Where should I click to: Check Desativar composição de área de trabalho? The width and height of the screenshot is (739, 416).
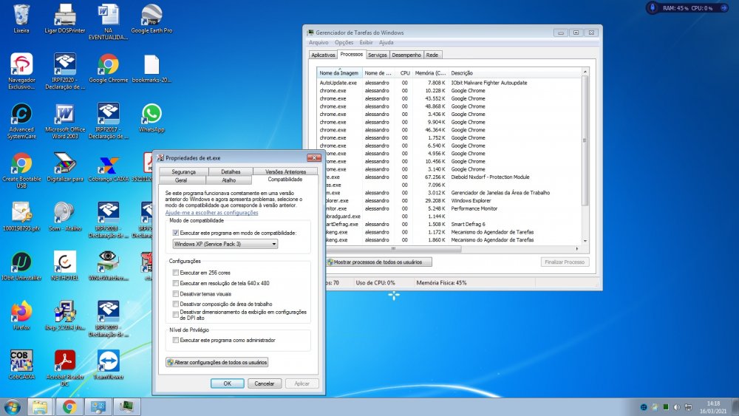click(176, 304)
